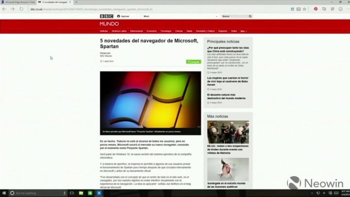Screen dimensions: 350x197
Task: Open a new browser tab with plus
Action: point(76,2)
